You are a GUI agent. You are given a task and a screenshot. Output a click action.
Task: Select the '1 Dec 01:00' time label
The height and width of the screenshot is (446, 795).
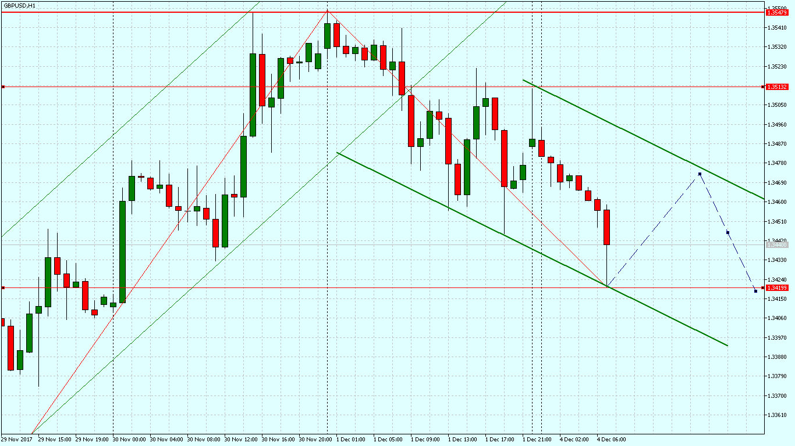pyautogui.click(x=351, y=440)
